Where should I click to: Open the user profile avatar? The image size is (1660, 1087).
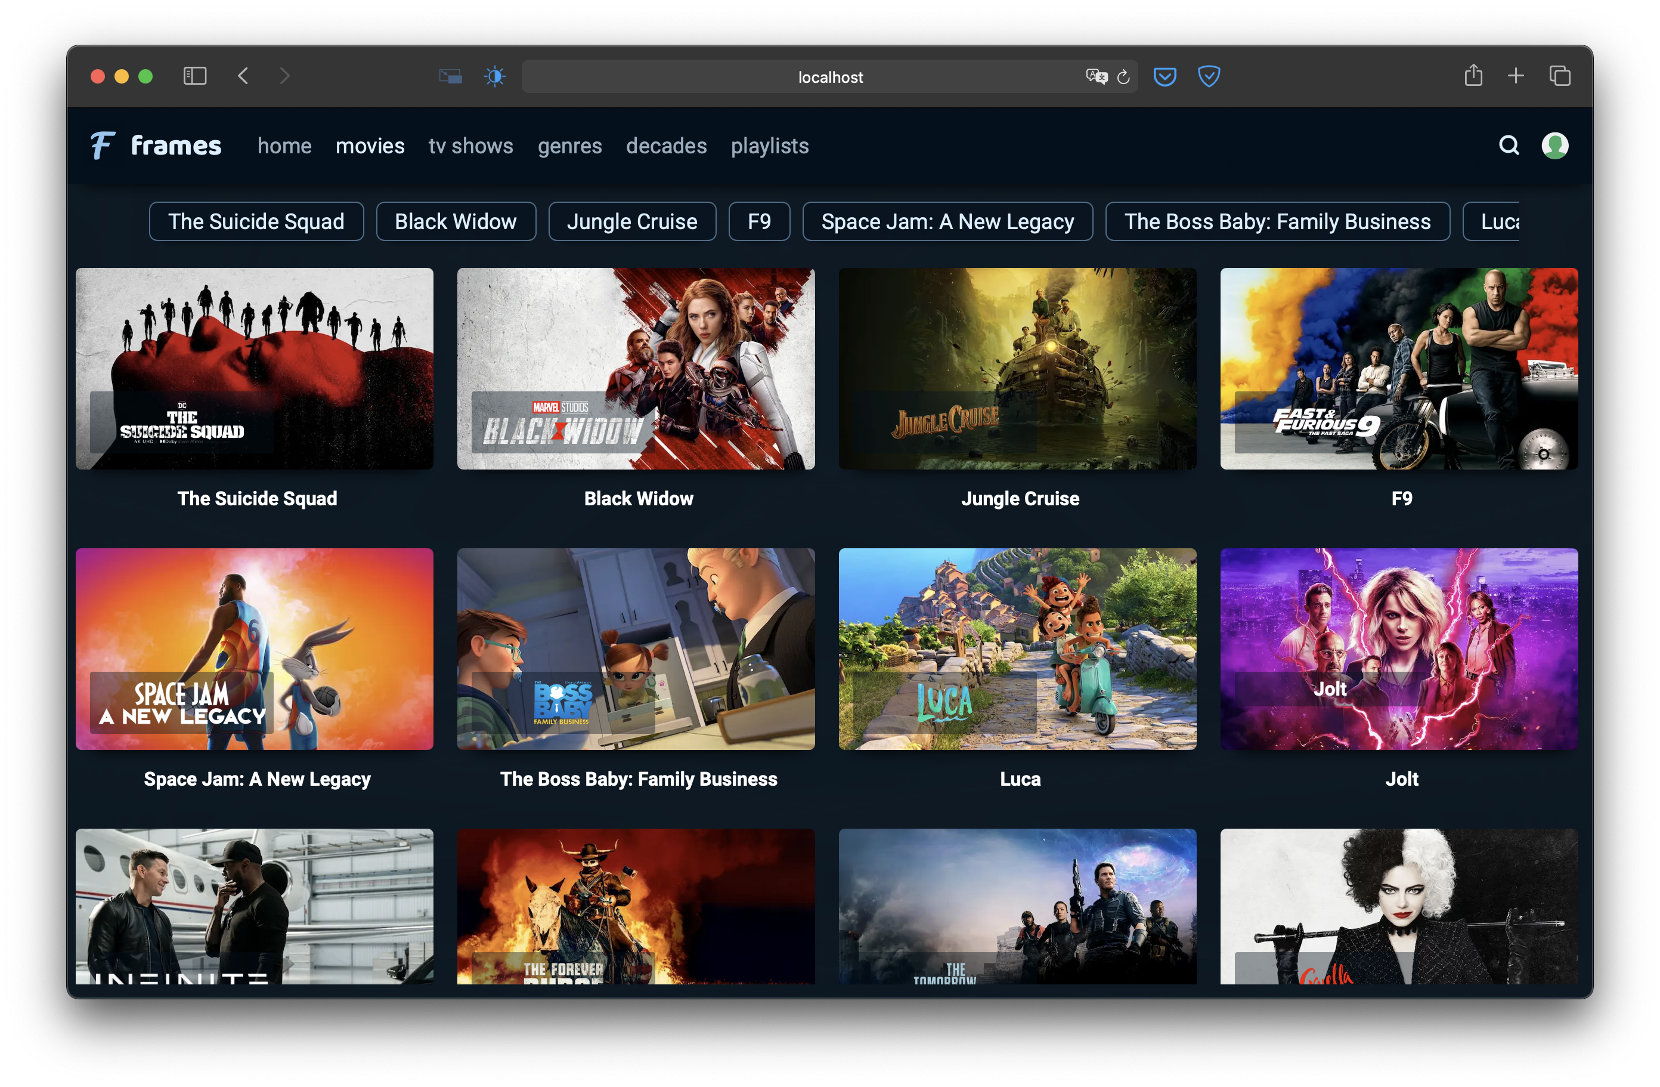point(1554,145)
